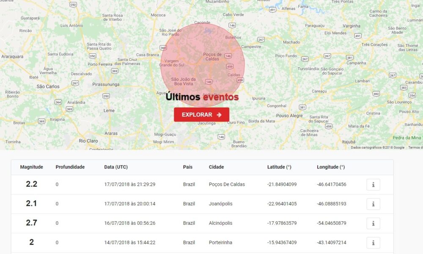This screenshot has height=254, width=423.
Task: Click Varginha label on map
Action: (x=352, y=26)
